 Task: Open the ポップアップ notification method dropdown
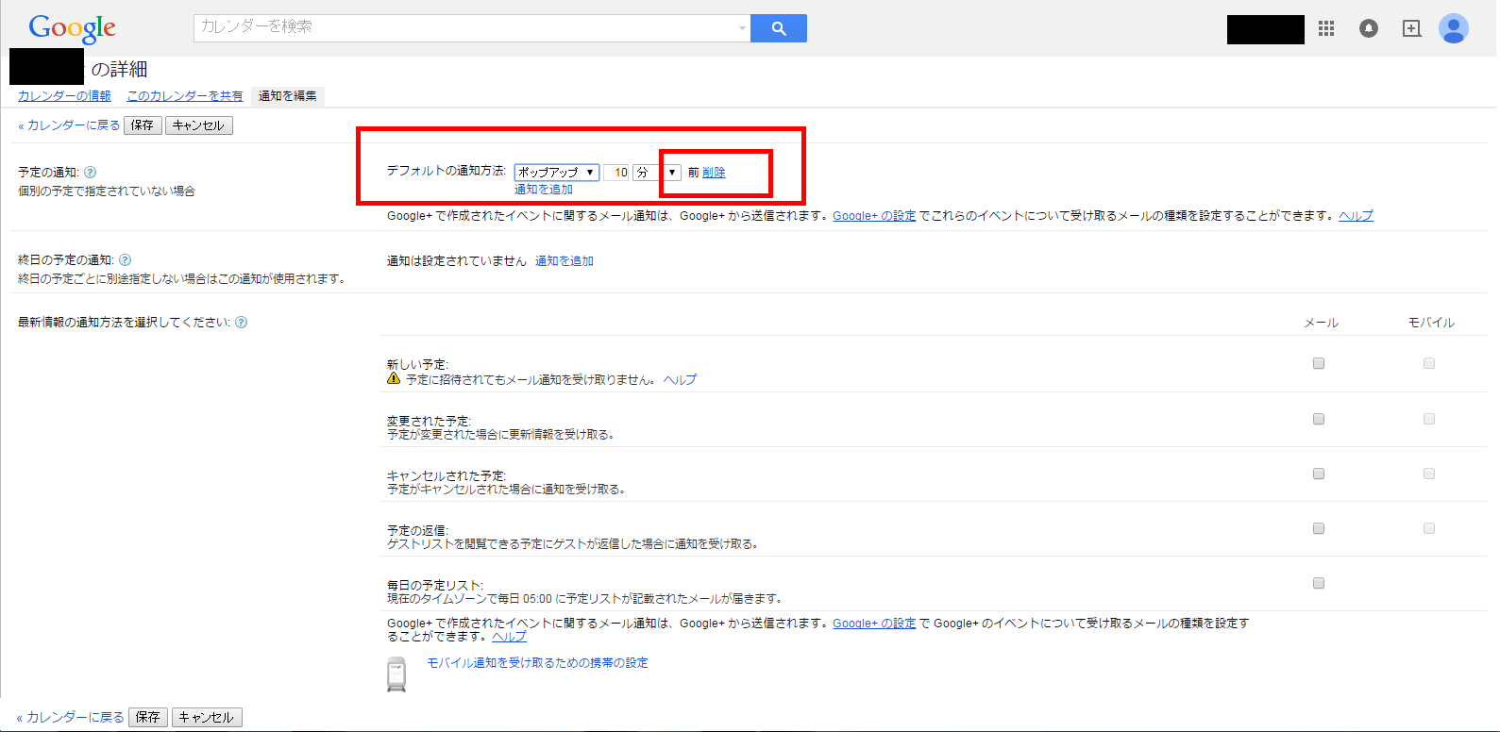tap(557, 173)
